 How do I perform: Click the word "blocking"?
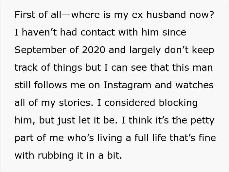click(178, 103)
